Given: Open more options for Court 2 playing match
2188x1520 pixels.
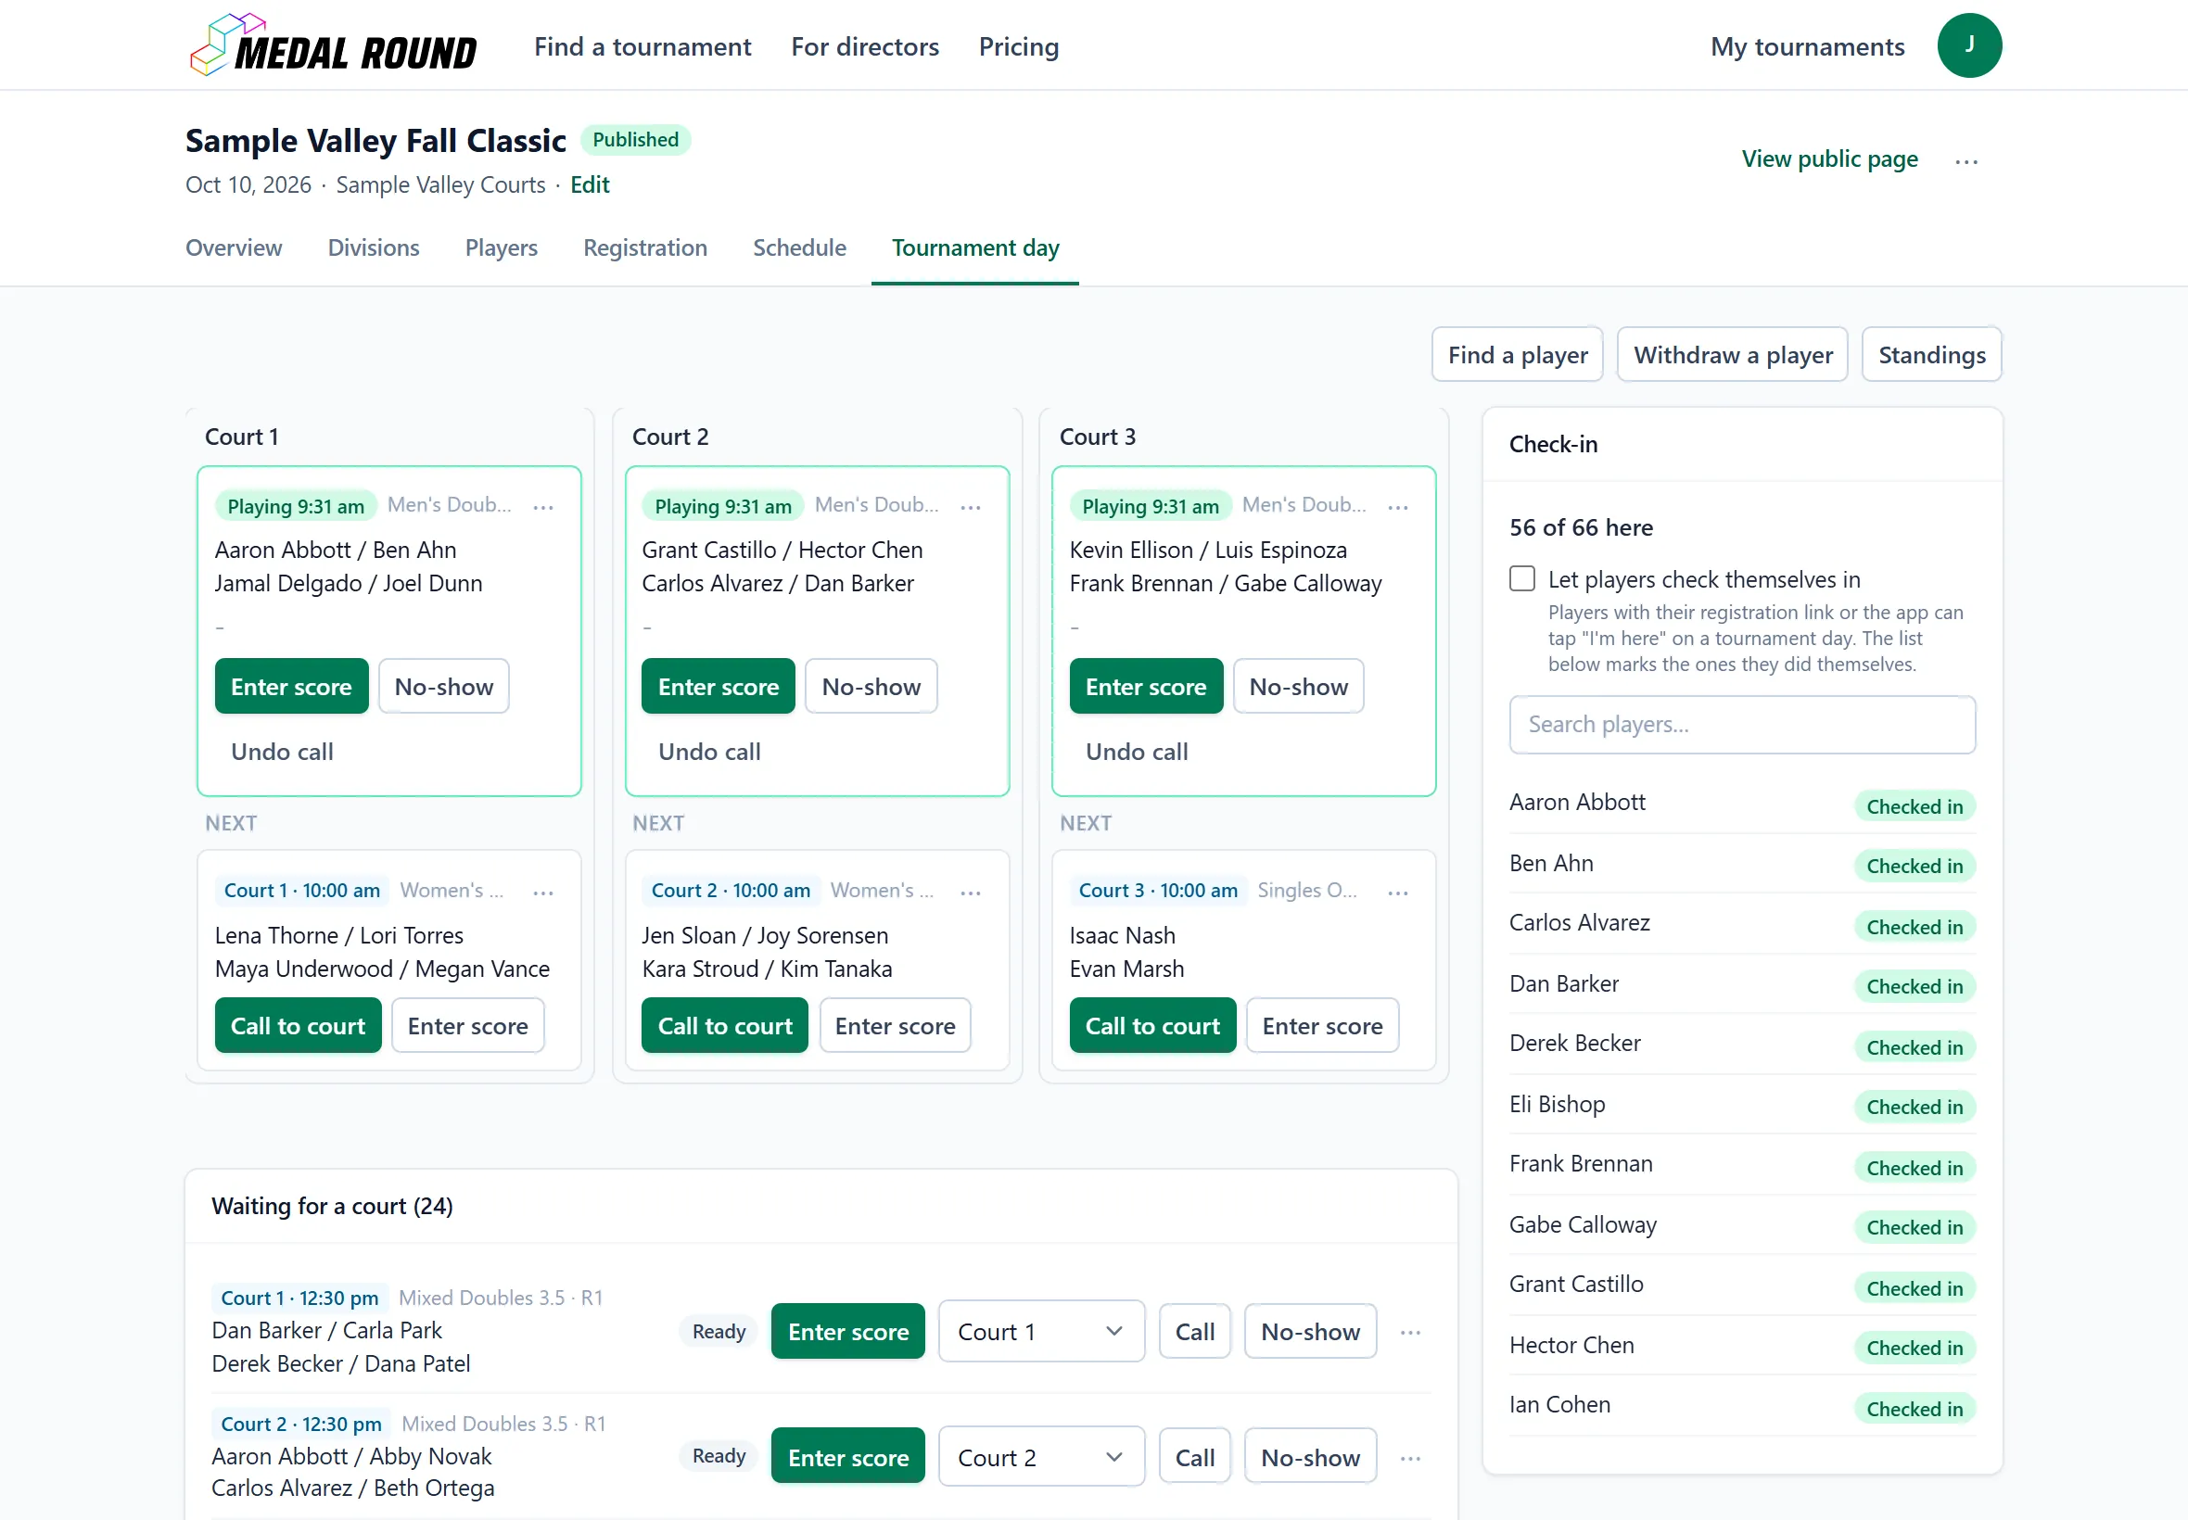Looking at the screenshot, I should (x=971, y=507).
